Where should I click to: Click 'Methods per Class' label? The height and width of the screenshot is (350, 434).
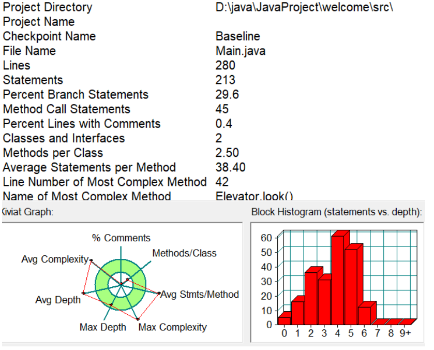coord(53,153)
